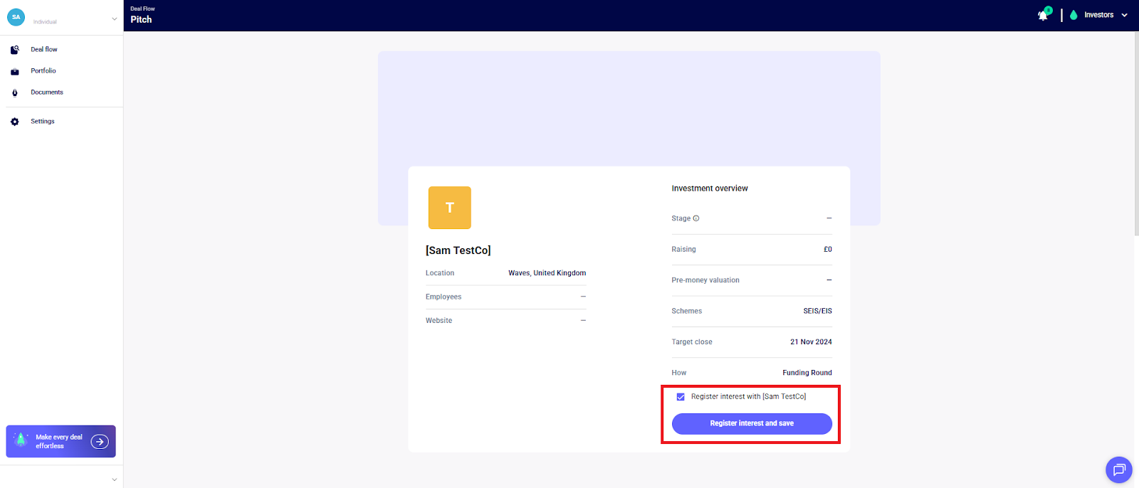Click the green droplet Investors icon
This screenshot has height=488, width=1139.
(1074, 15)
